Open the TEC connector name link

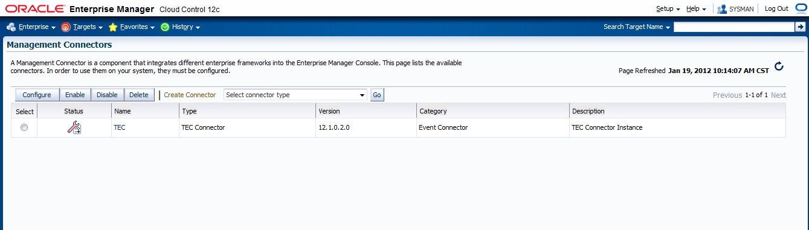120,128
